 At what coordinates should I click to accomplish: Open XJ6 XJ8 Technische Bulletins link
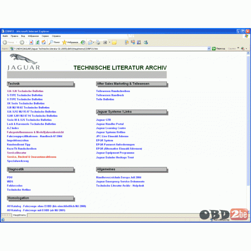[25, 91]
